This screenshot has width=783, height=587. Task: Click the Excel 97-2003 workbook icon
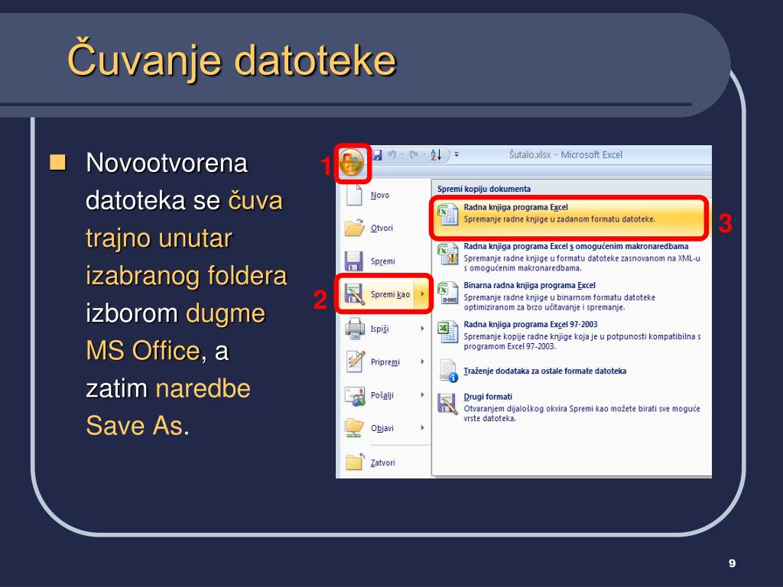point(448,332)
